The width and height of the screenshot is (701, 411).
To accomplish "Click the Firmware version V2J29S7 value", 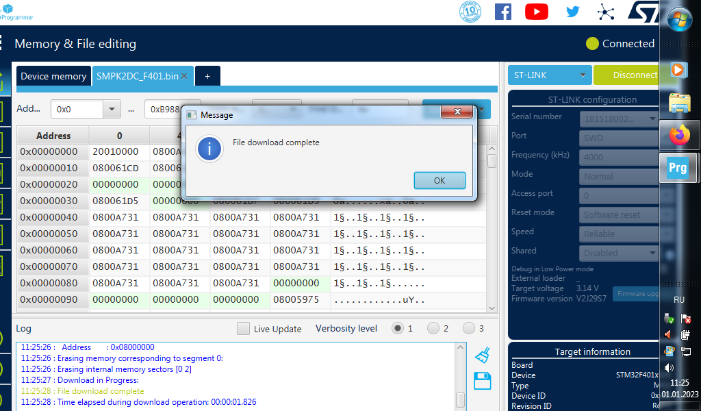I will (x=591, y=298).
